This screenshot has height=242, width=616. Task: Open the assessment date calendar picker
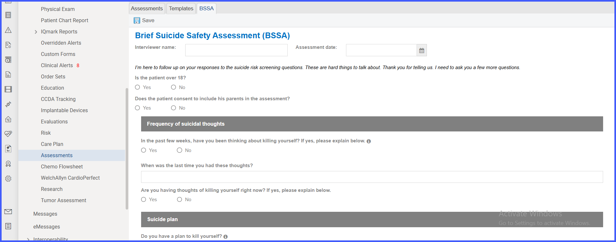pyautogui.click(x=421, y=50)
